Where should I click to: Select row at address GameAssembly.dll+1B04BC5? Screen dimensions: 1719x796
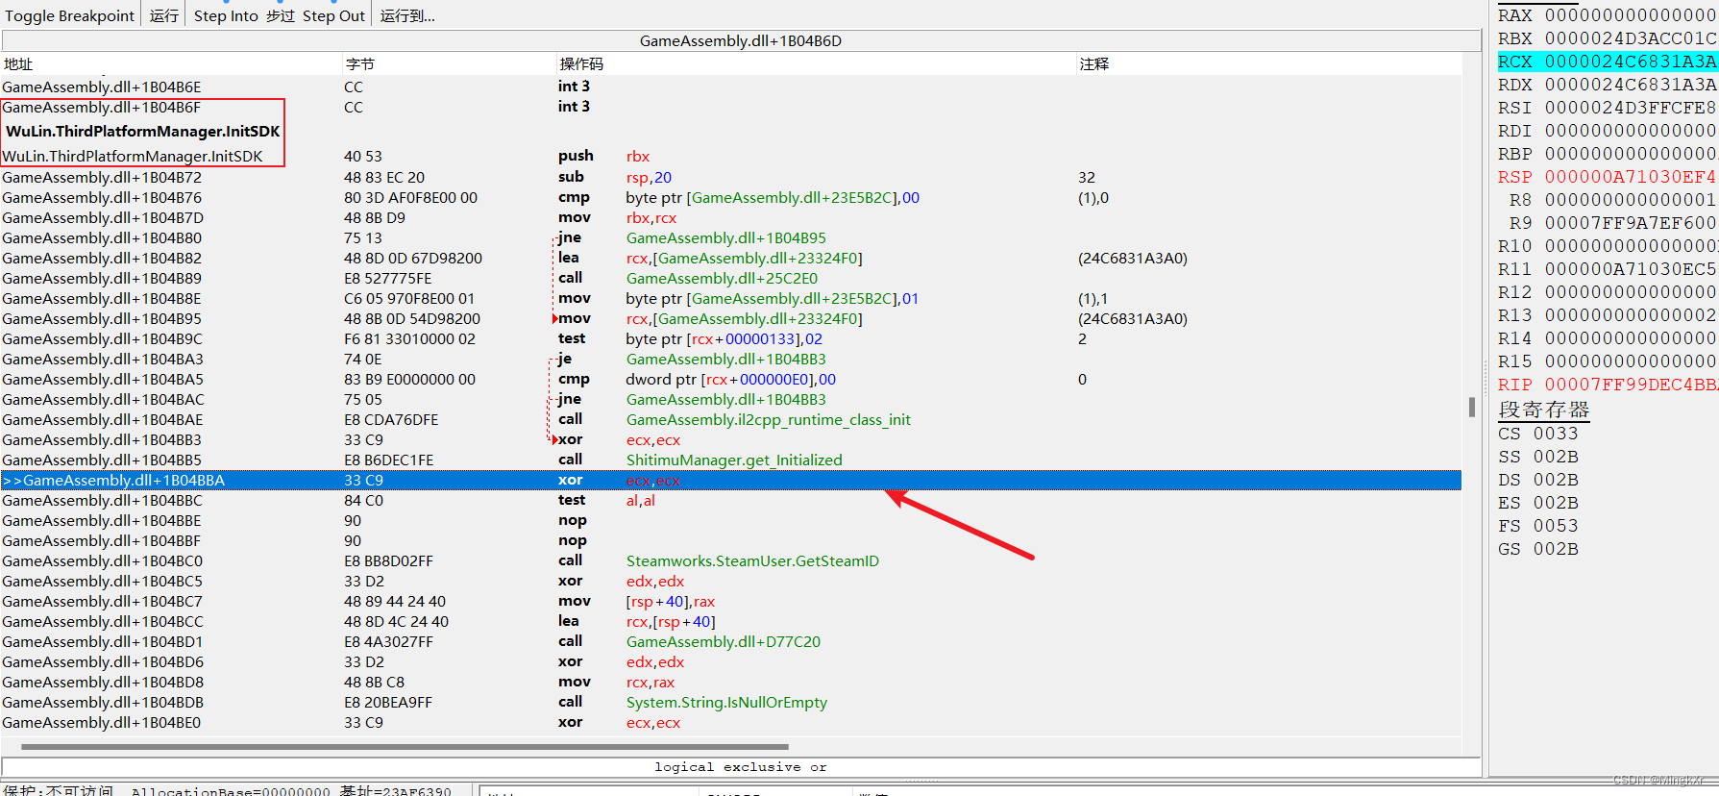[731, 581]
